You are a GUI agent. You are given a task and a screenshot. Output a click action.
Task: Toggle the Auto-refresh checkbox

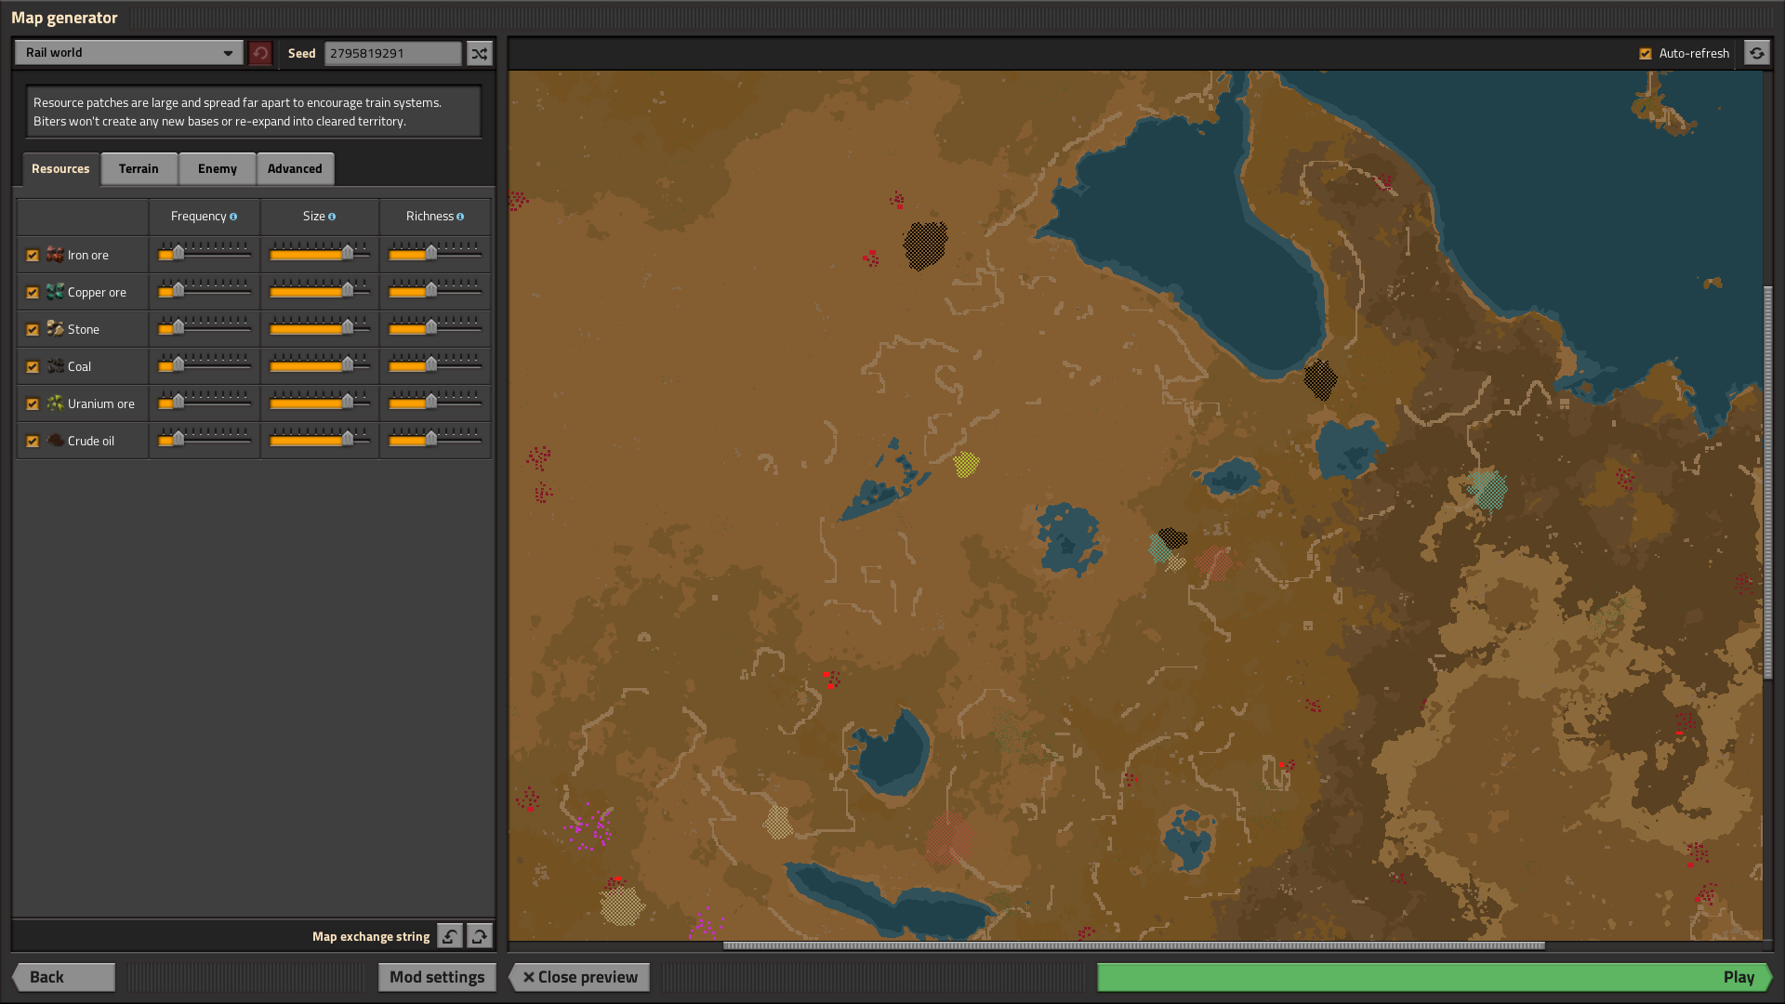click(1646, 54)
